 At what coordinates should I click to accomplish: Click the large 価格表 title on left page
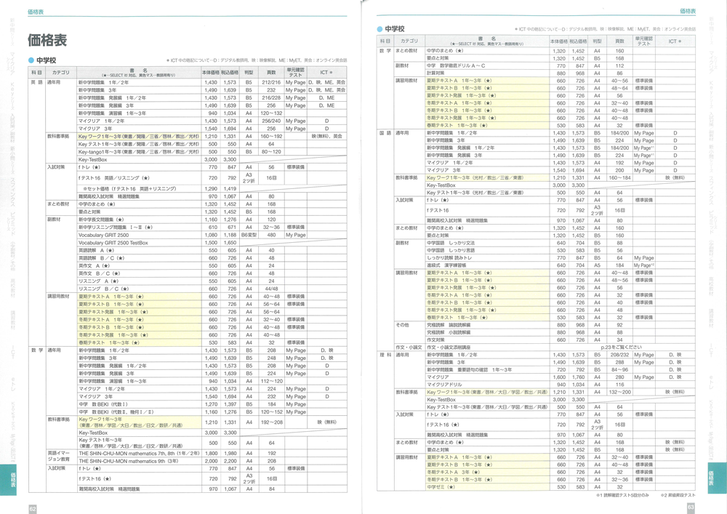(47, 40)
